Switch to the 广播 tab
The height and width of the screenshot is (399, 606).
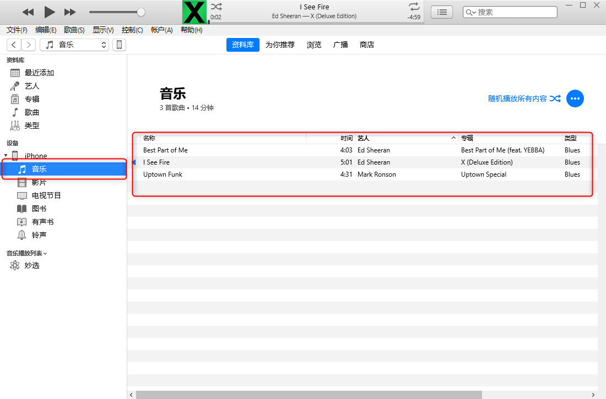click(x=340, y=45)
